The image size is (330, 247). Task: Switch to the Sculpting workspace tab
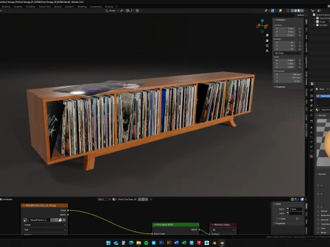tap(18, 7)
